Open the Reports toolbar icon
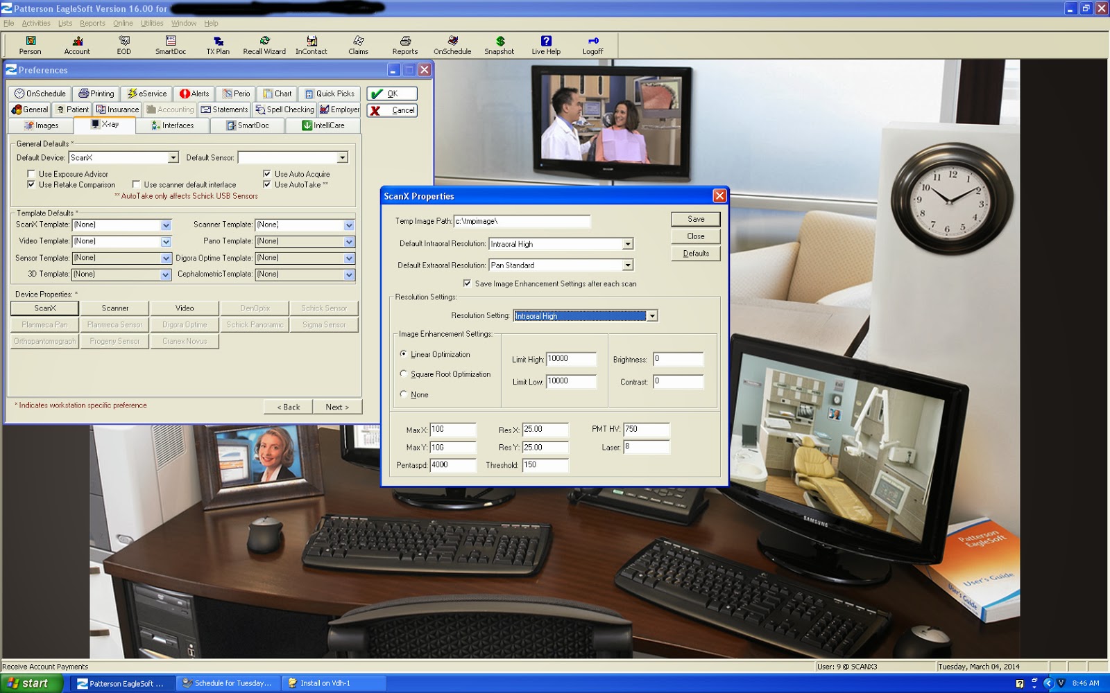 coord(404,45)
